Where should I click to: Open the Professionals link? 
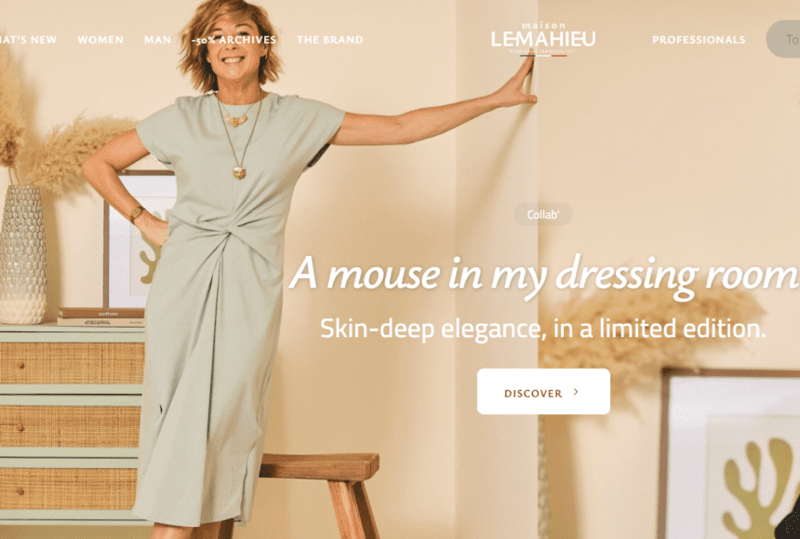click(699, 40)
